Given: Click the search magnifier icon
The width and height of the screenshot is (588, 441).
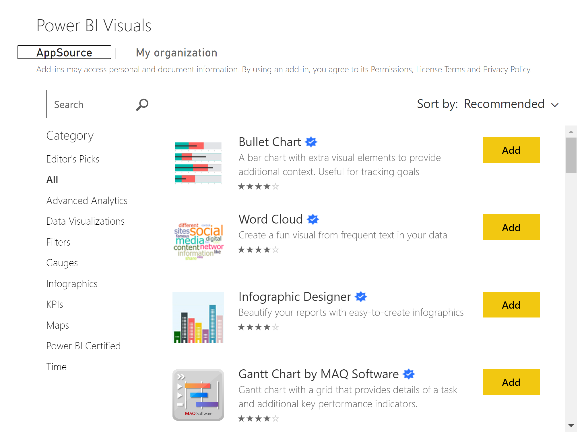Looking at the screenshot, I should [142, 105].
